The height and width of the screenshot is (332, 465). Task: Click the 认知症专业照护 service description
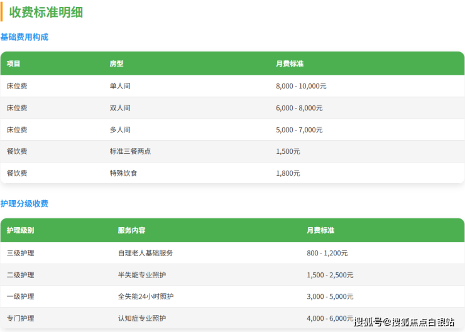[142, 318]
